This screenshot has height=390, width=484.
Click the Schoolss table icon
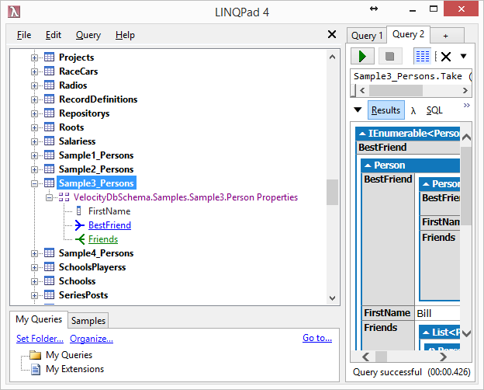(49, 280)
